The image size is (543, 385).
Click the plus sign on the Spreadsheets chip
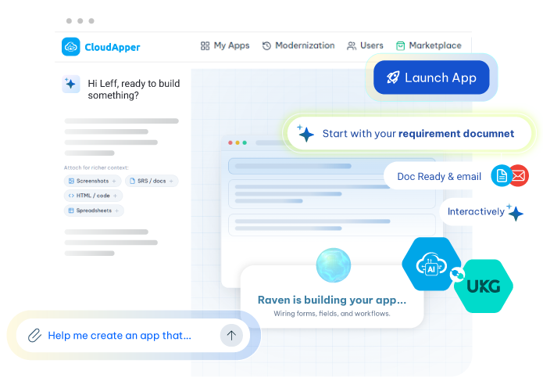click(x=117, y=210)
